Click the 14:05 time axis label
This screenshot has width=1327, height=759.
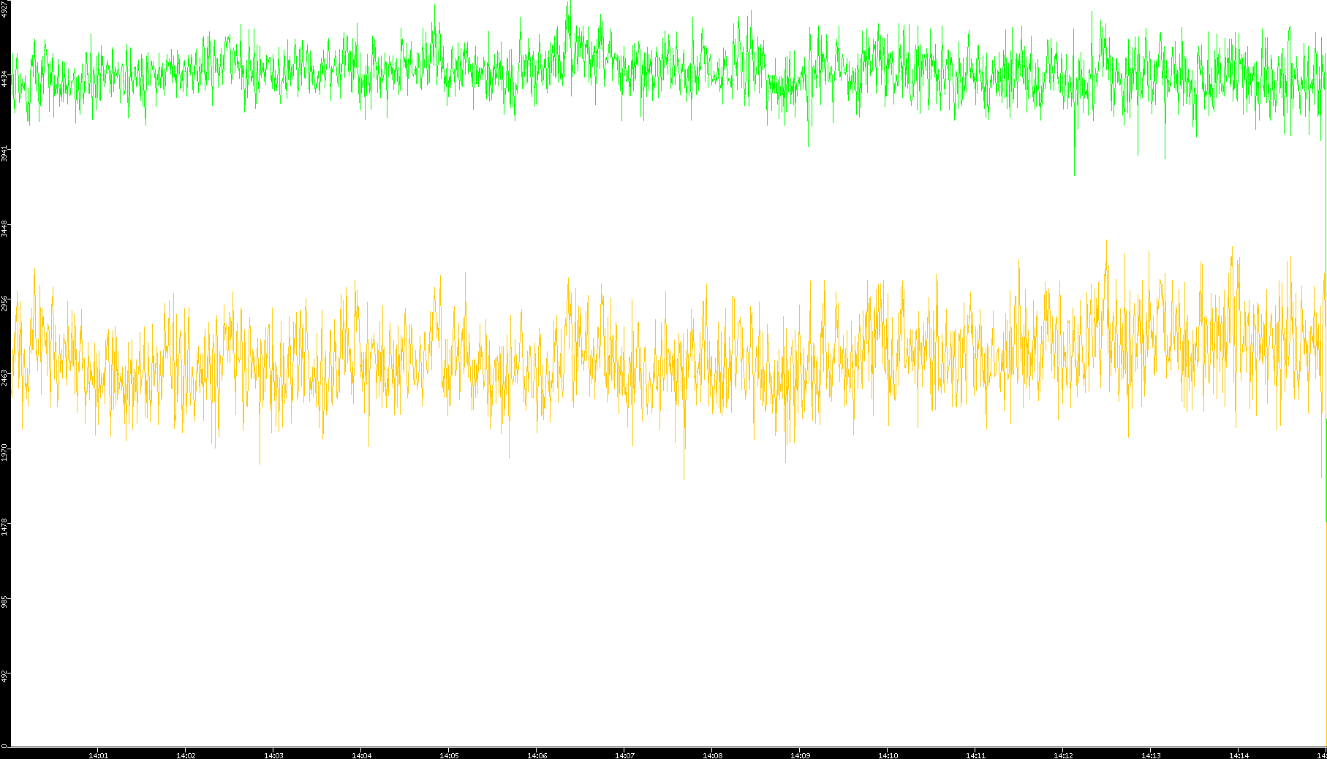(x=449, y=755)
